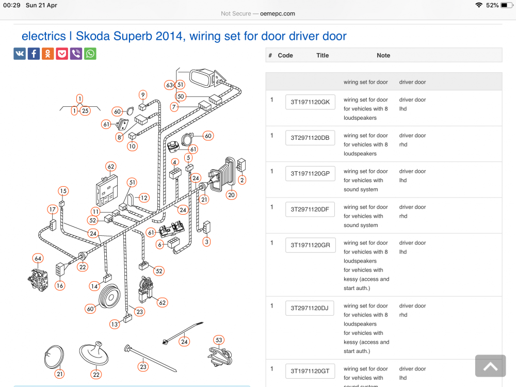Tap the oemepc.com address bar
The image size is (516, 387).
click(x=258, y=14)
